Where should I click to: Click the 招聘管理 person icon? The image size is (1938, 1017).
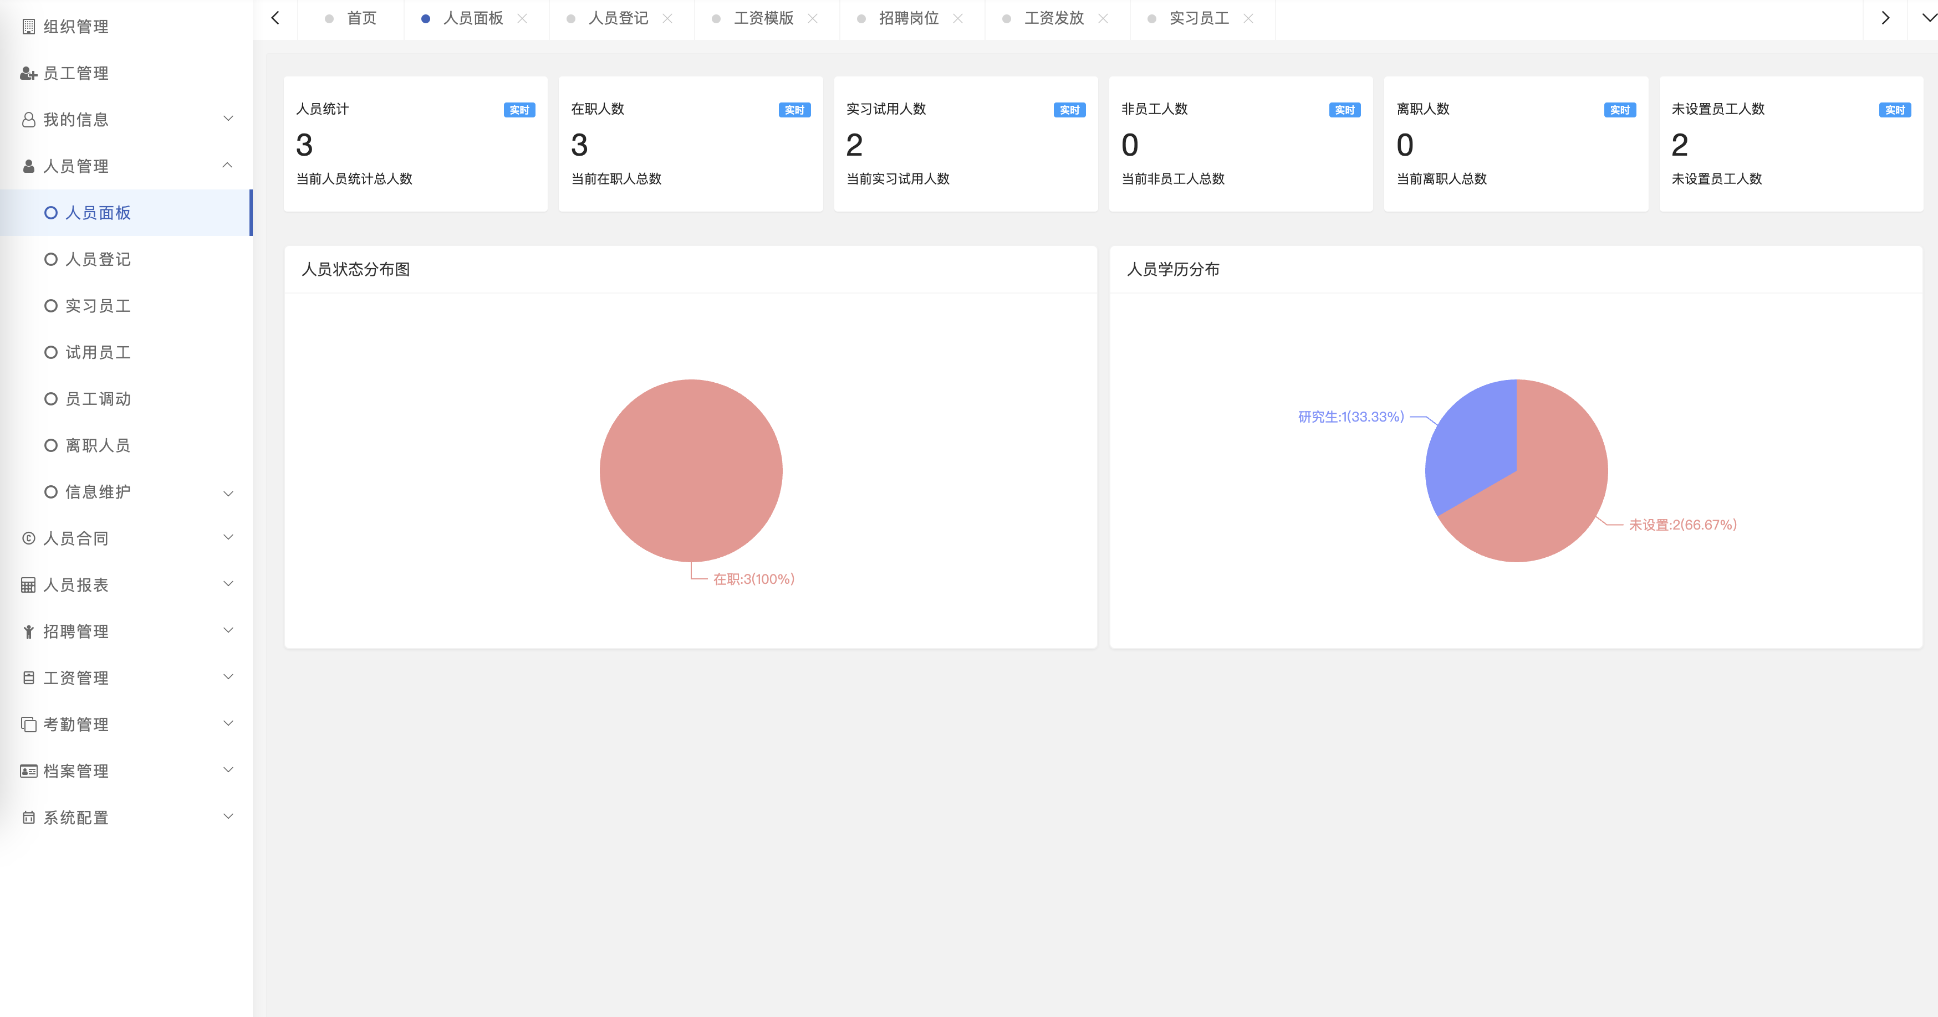(29, 631)
